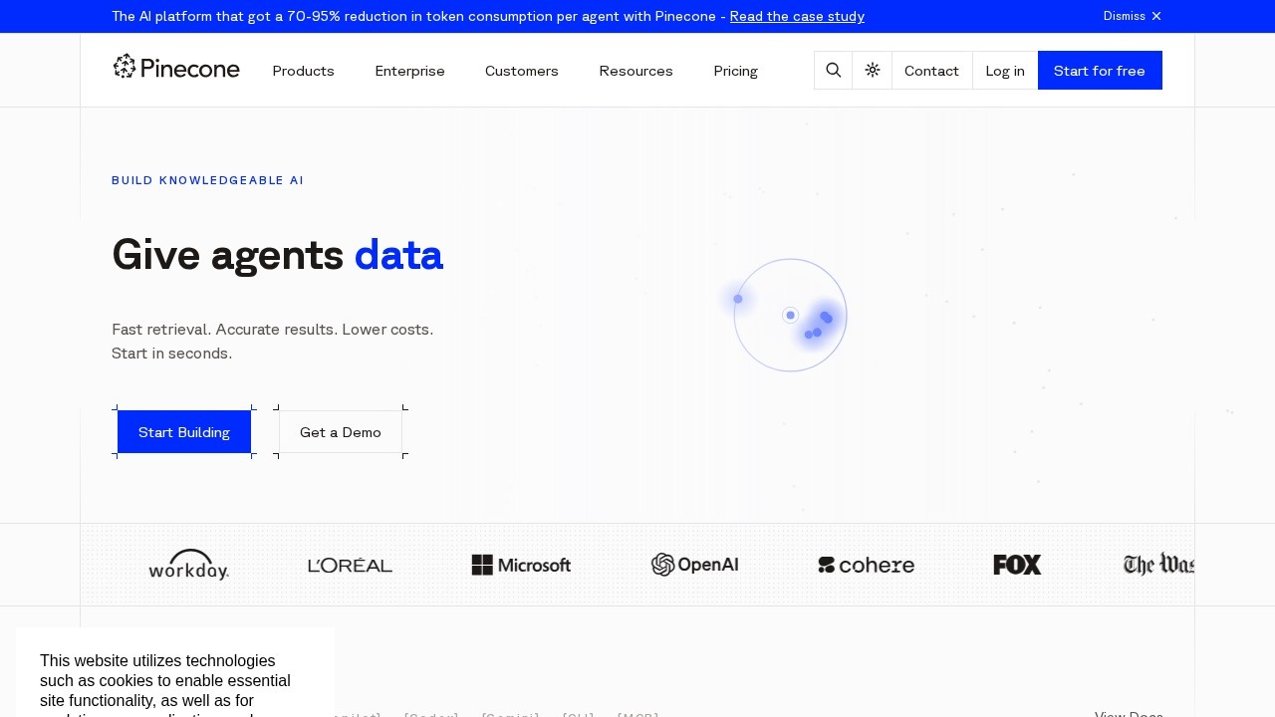
Task: Click the OpenAI logo
Action: point(694,565)
